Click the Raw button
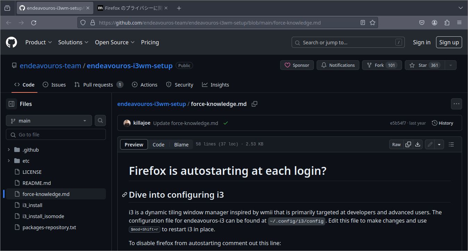Image resolution: width=468 pixels, height=251 pixels. tap(396, 144)
